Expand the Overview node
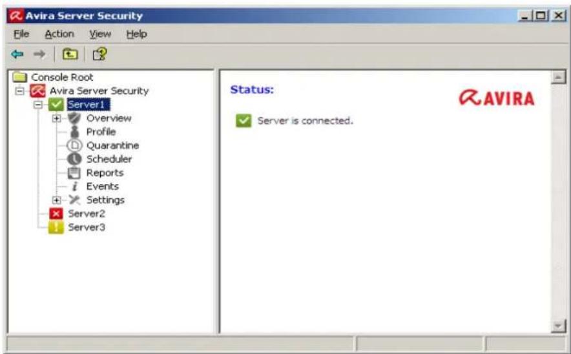Viewport: 571px width, 354px height. click(56, 118)
